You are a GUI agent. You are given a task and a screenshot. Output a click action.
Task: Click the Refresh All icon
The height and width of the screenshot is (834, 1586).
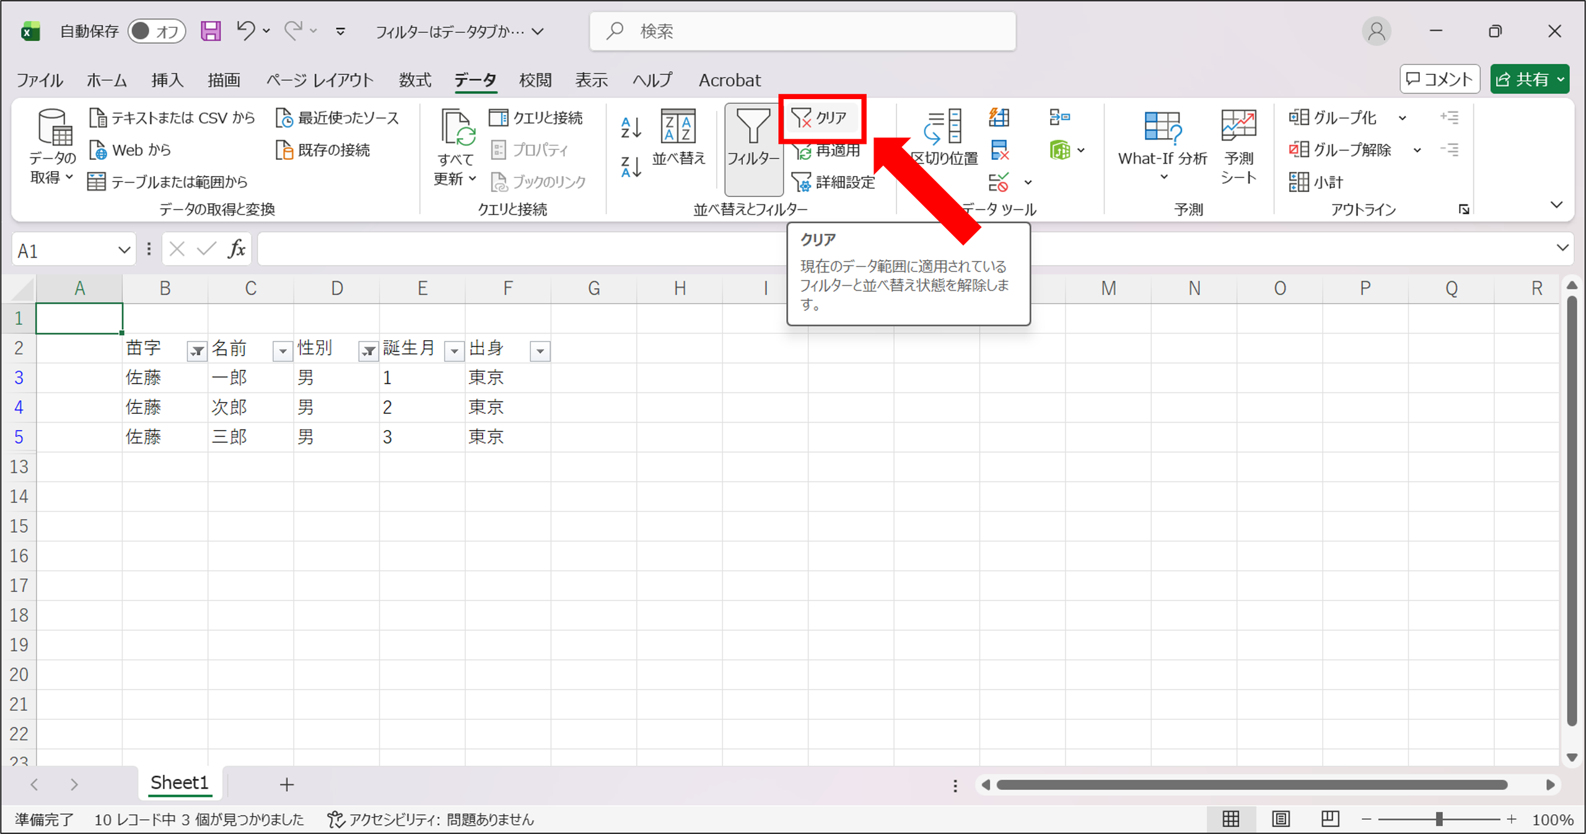pyautogui.click(x=457, y=127)
